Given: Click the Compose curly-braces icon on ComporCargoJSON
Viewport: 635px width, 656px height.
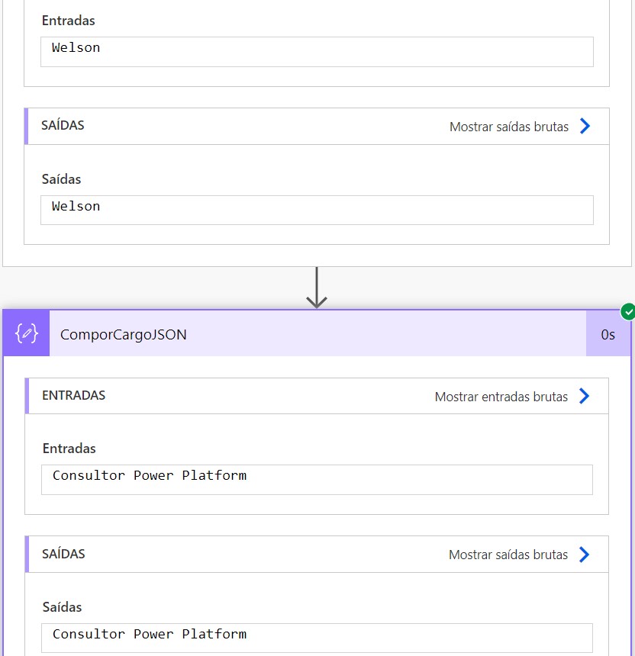Looking at the screenshot, I should click(26, 334).
